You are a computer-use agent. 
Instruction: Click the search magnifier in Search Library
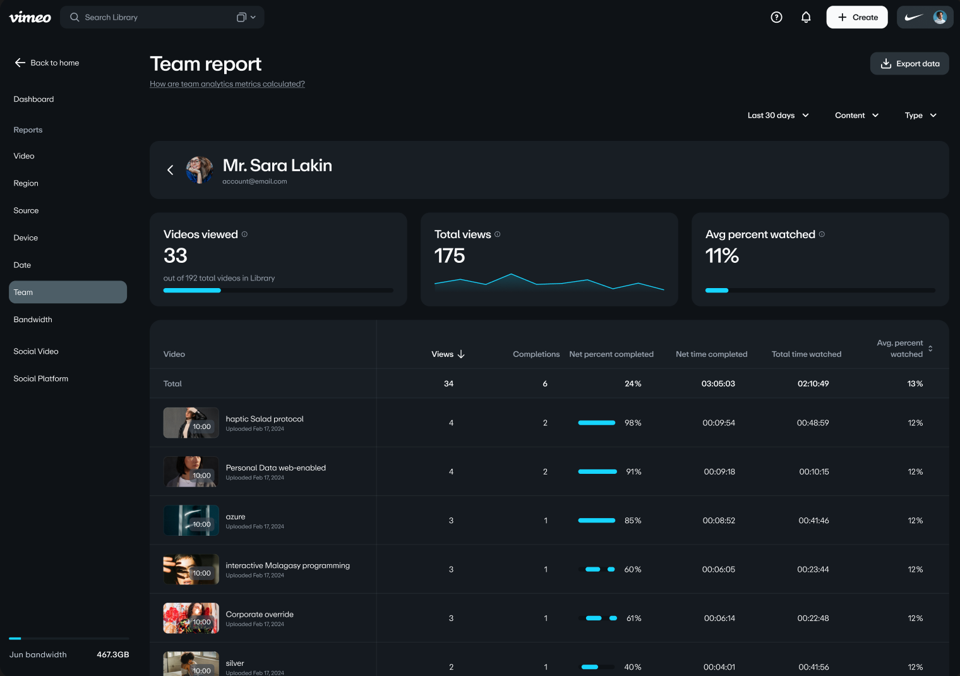(74, 17)
